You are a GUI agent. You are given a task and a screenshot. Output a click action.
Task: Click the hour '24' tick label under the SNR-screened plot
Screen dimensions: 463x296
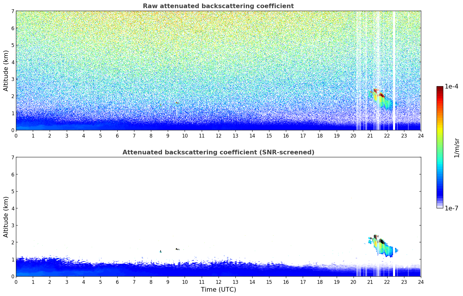(x=421, y=282)
